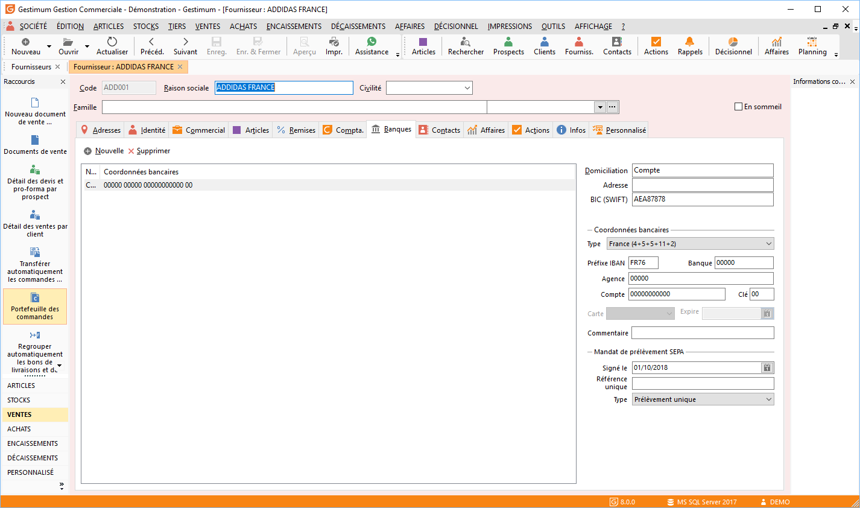Close the ADDIDAS FRANCE tab

[x=180, y=67]
